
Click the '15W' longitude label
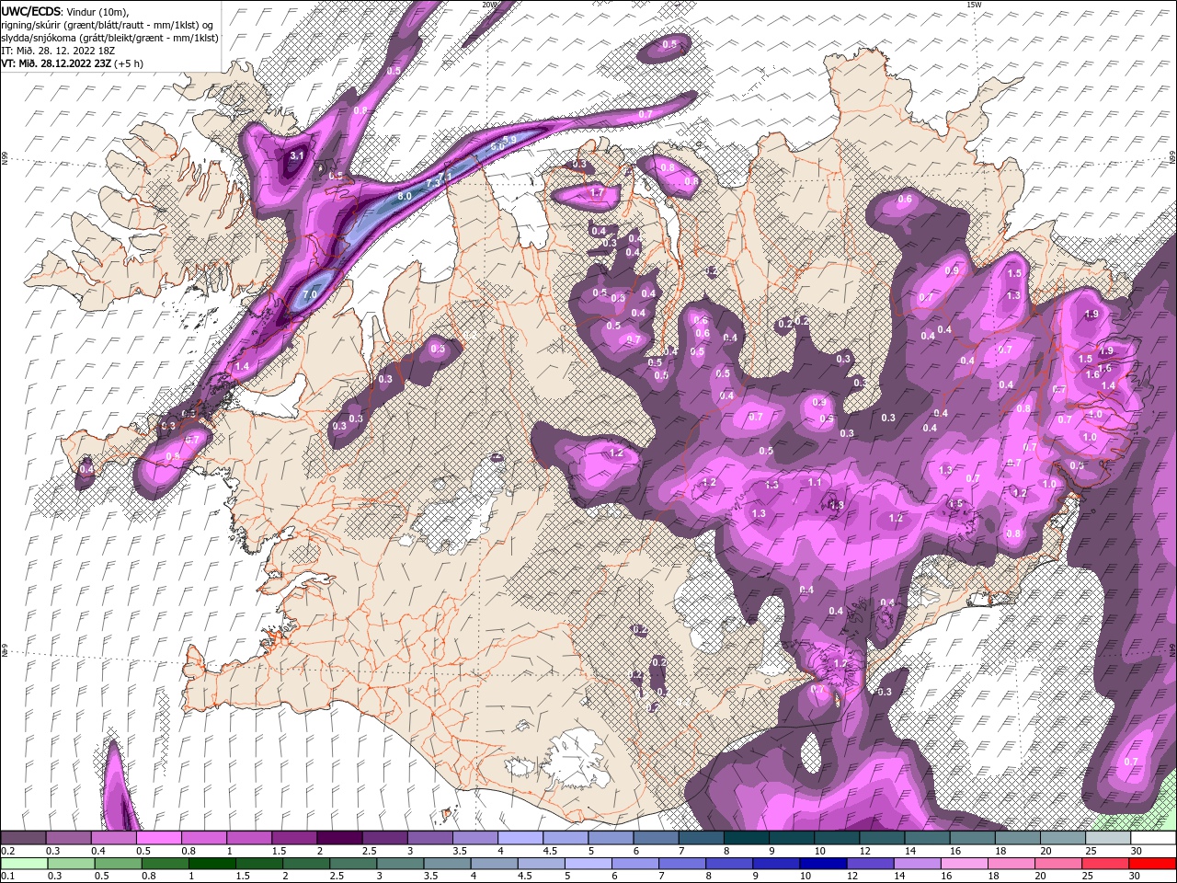coord(974,5)
